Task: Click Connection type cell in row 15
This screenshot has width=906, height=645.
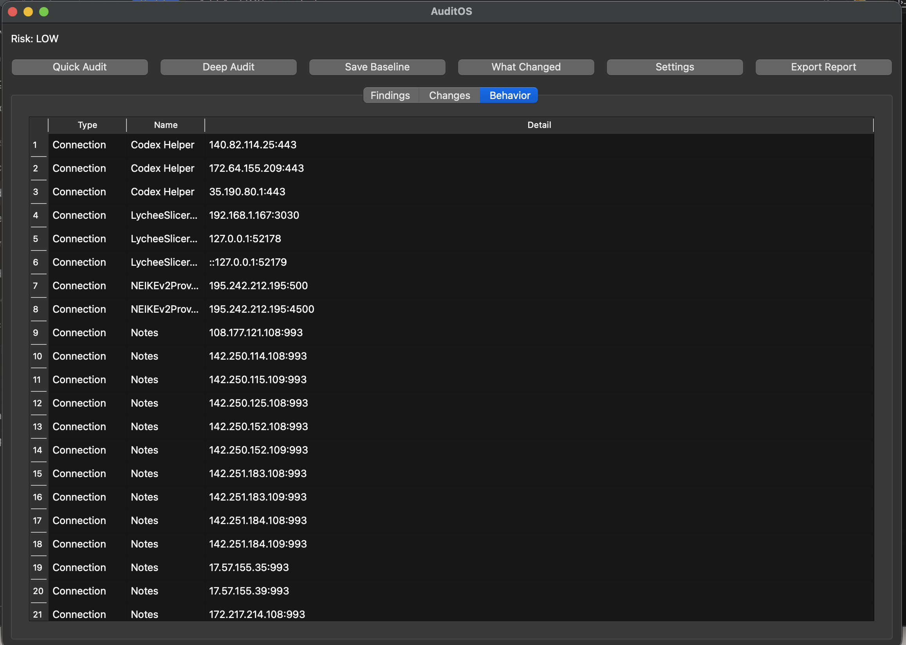Action: click(87, 473)
